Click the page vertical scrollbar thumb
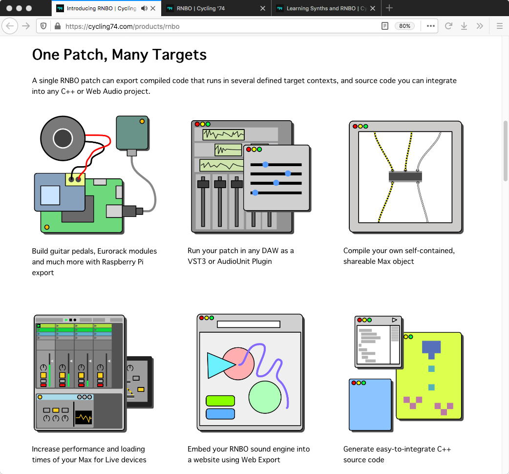 click(506, 151)
